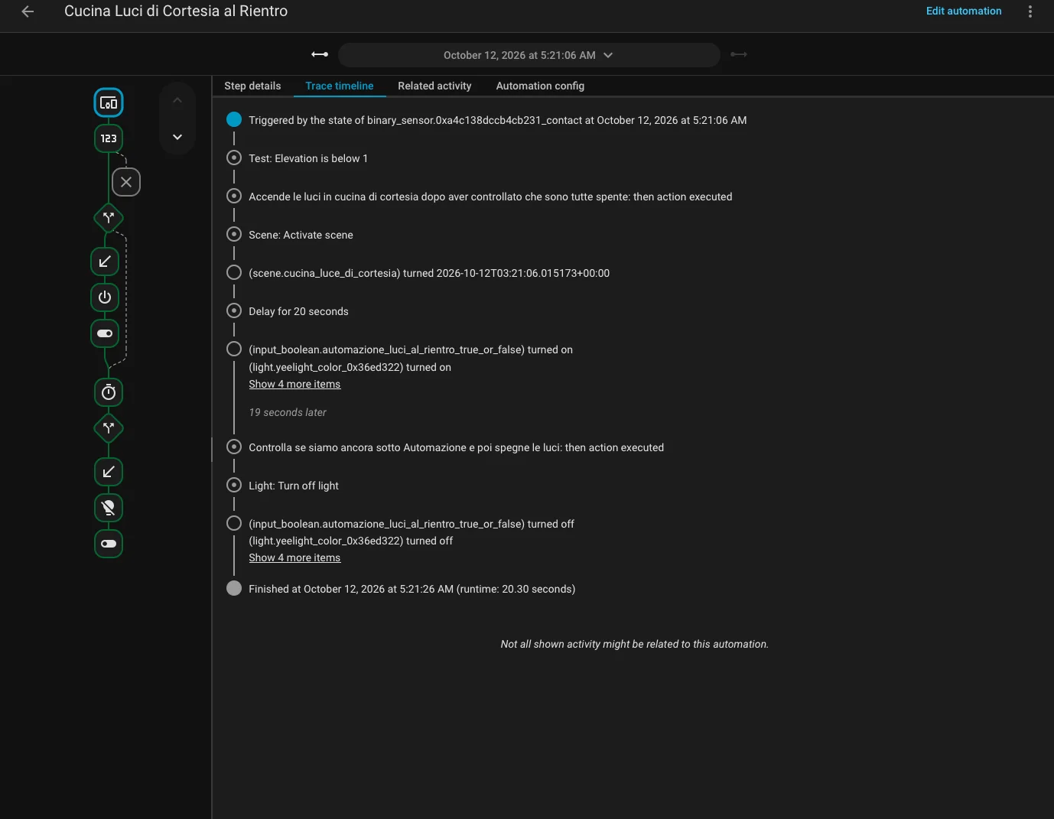Click the "Controlla se siamo ancora sotto Automazione" entry
Screen dimensions: 1054x819
(456, 447)
